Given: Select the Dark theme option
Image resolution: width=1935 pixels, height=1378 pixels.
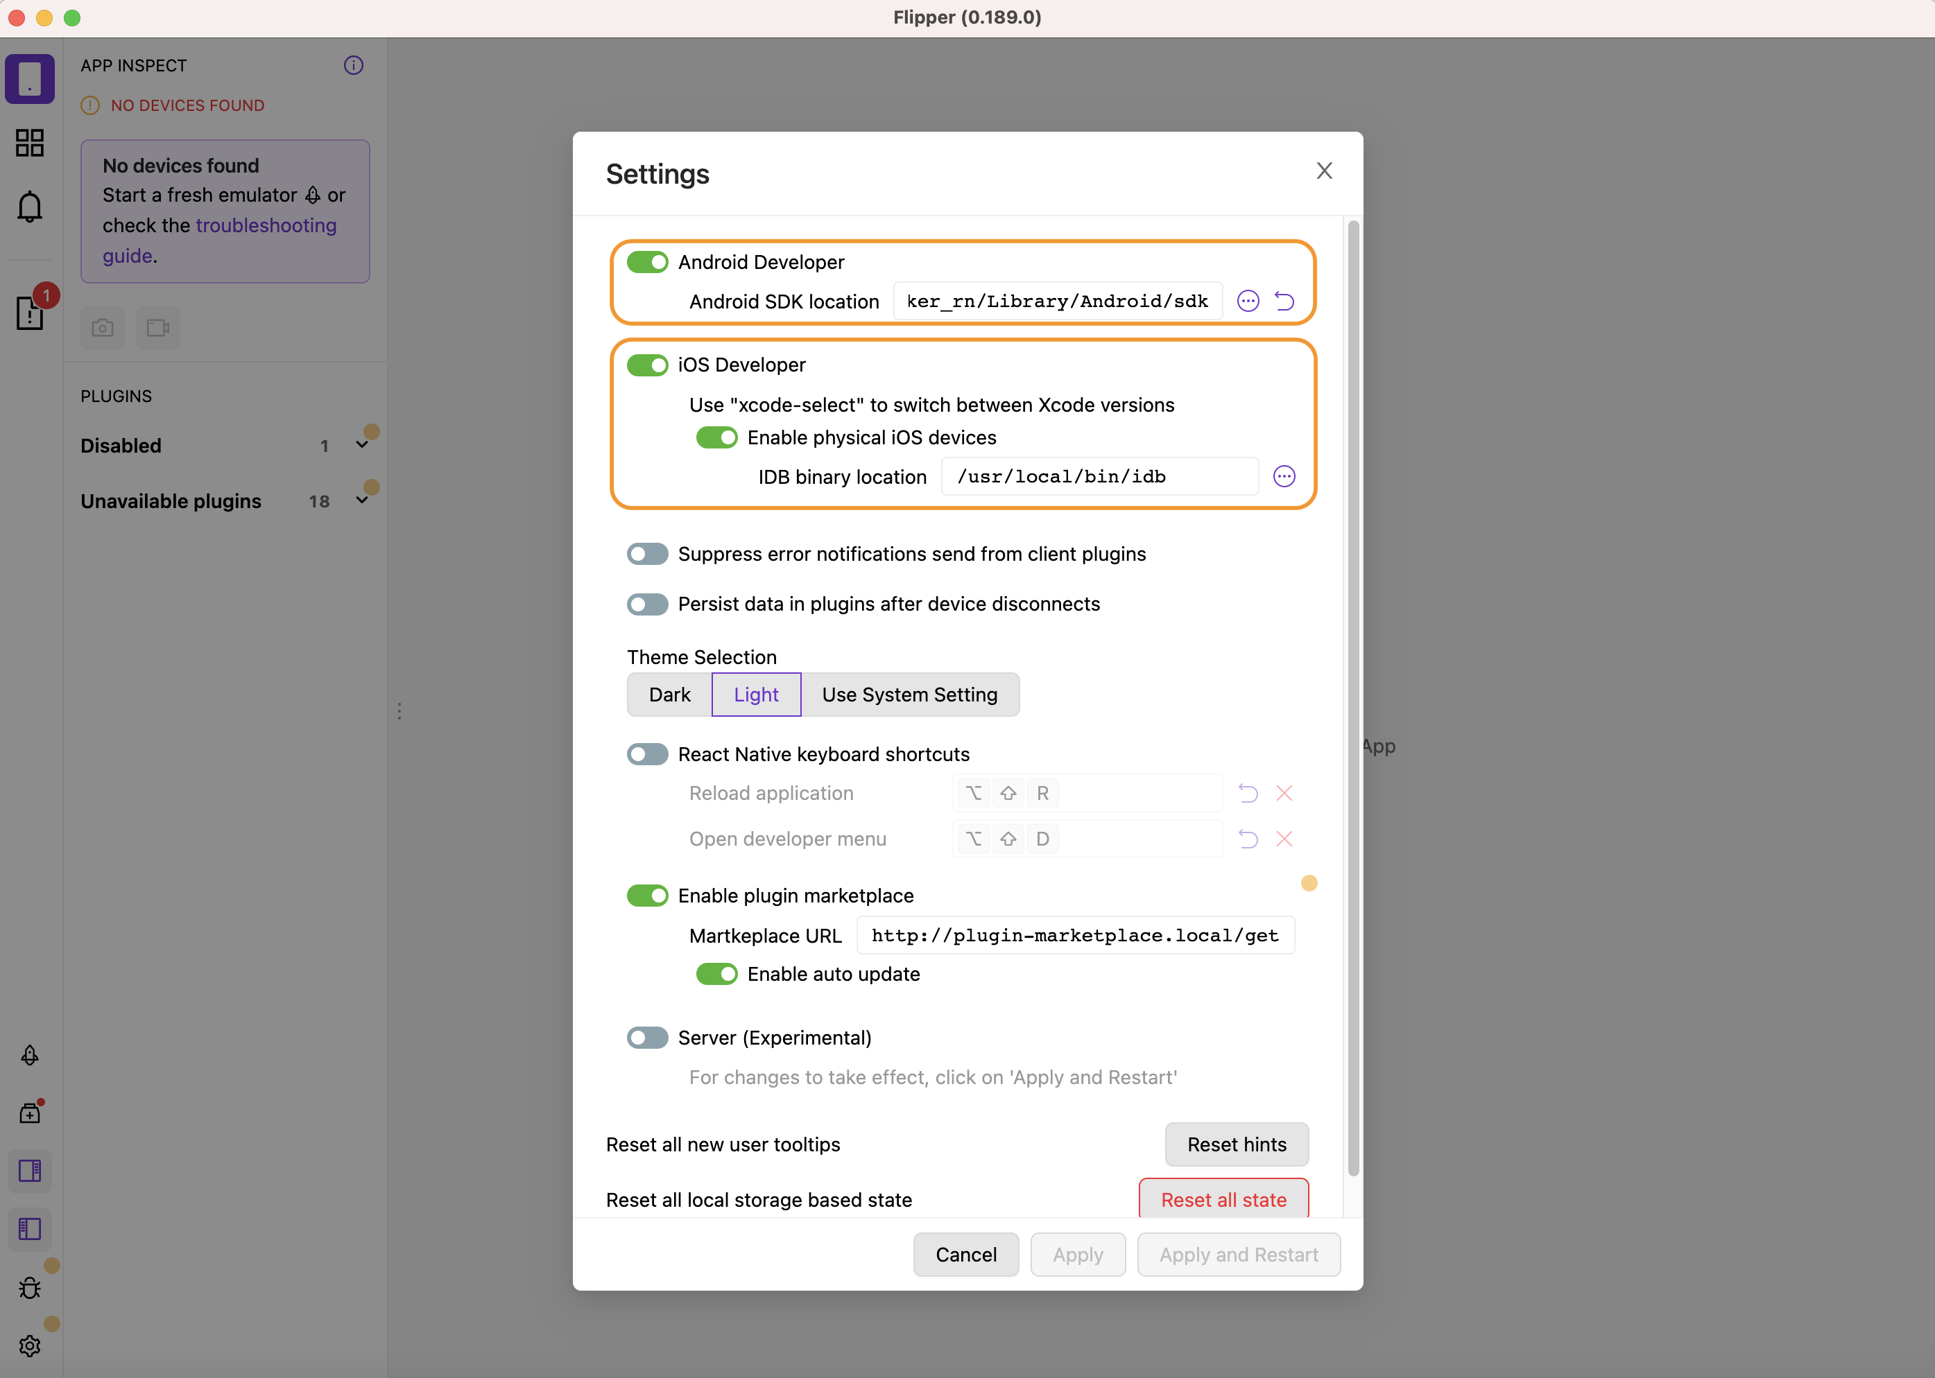Looking at the screenshot, I should pos(669,694).
